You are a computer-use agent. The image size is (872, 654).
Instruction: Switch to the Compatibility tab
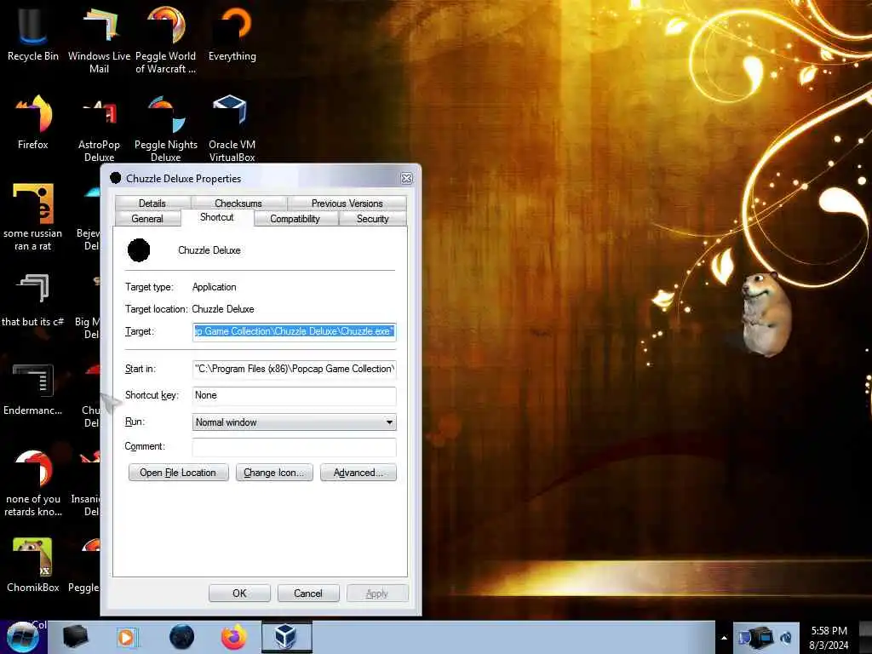[x=295, y=219]
